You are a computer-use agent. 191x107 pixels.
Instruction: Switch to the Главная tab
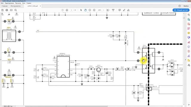pyautogui.click(x=5, y=6)
